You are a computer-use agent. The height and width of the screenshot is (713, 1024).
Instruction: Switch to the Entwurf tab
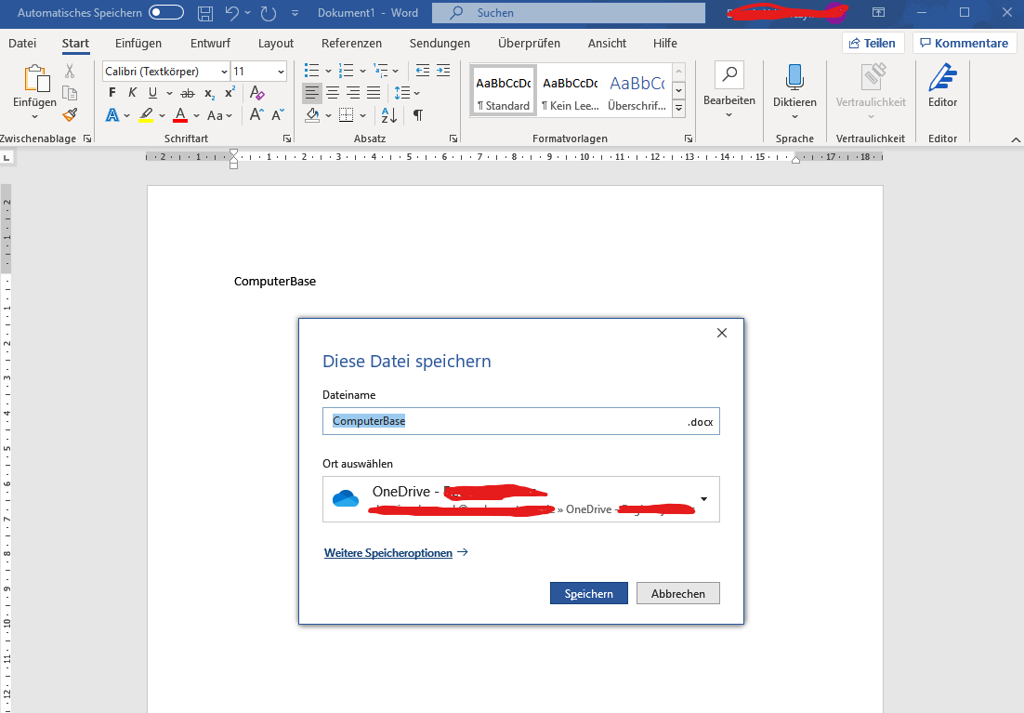point(210,43)
